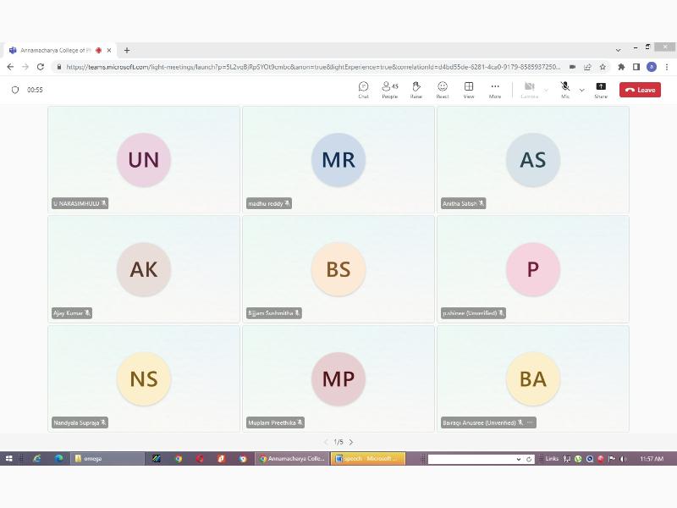Viewport: 677px width, 508px height.
Task: Open options for Bairagi Anusree tile
Action: [x=530, y=422]
